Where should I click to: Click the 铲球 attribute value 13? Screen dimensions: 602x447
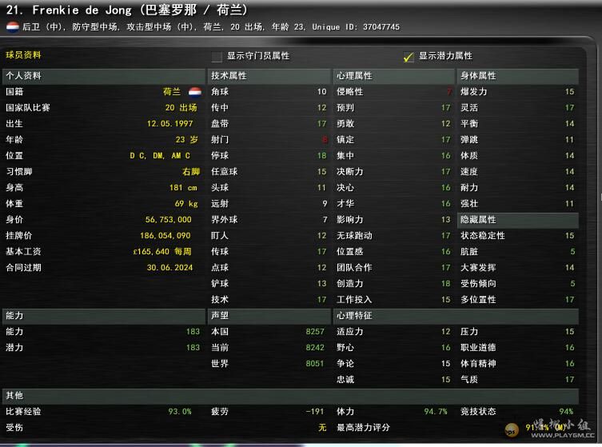(x=321, y=283)
